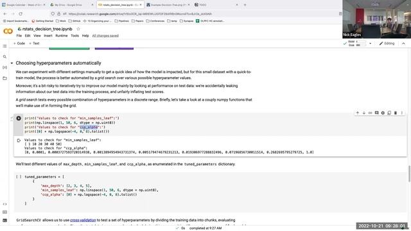Viewport: 411px width, 231px height.
Task: Reload the current page
Action: pos(21,13)
